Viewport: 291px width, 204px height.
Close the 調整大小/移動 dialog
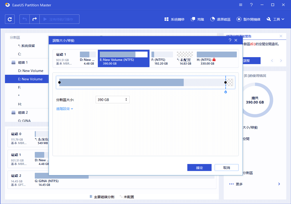pos(236,40)
